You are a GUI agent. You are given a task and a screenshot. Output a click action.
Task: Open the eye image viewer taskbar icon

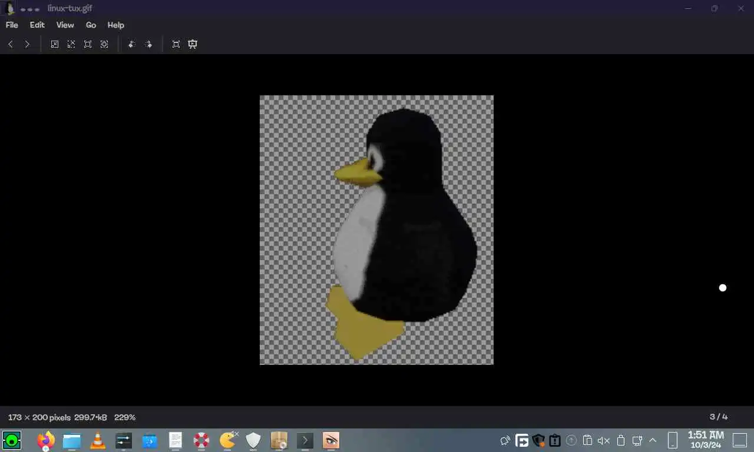tap(331, 440)
